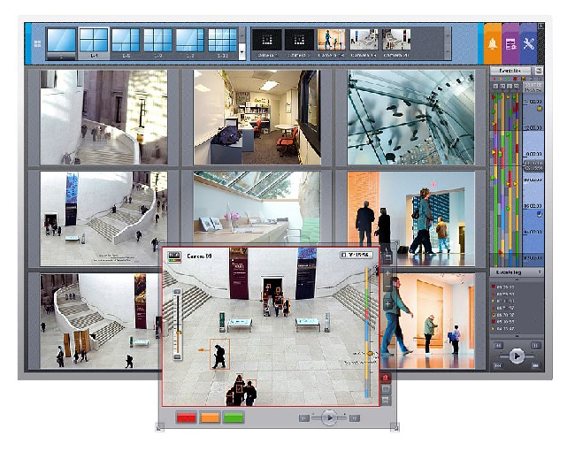This screenshot has height=459, width=575.
Task: Click the red alarm icon beside Camera 09
Action: 386,378
